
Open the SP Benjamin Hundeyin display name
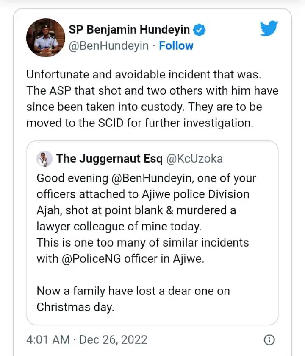coord(129,30)
